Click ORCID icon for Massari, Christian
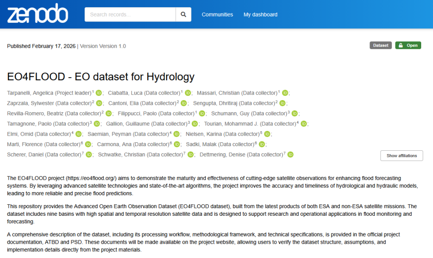Screen dimensions: 433x258 tap(285, 93)
